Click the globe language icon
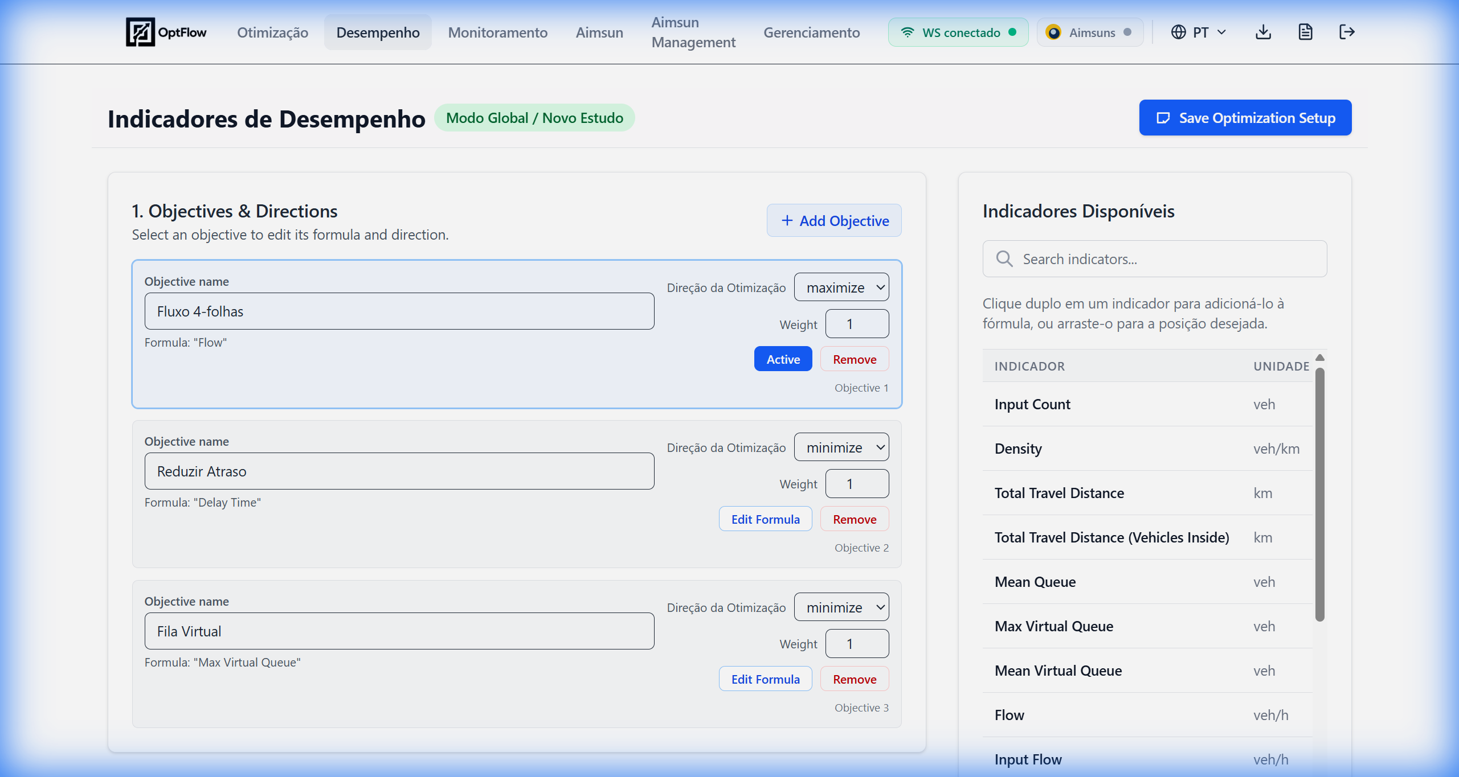The width and height of the screenshot is (1459, 777). pyautogui.click(x=1178, y=32)
